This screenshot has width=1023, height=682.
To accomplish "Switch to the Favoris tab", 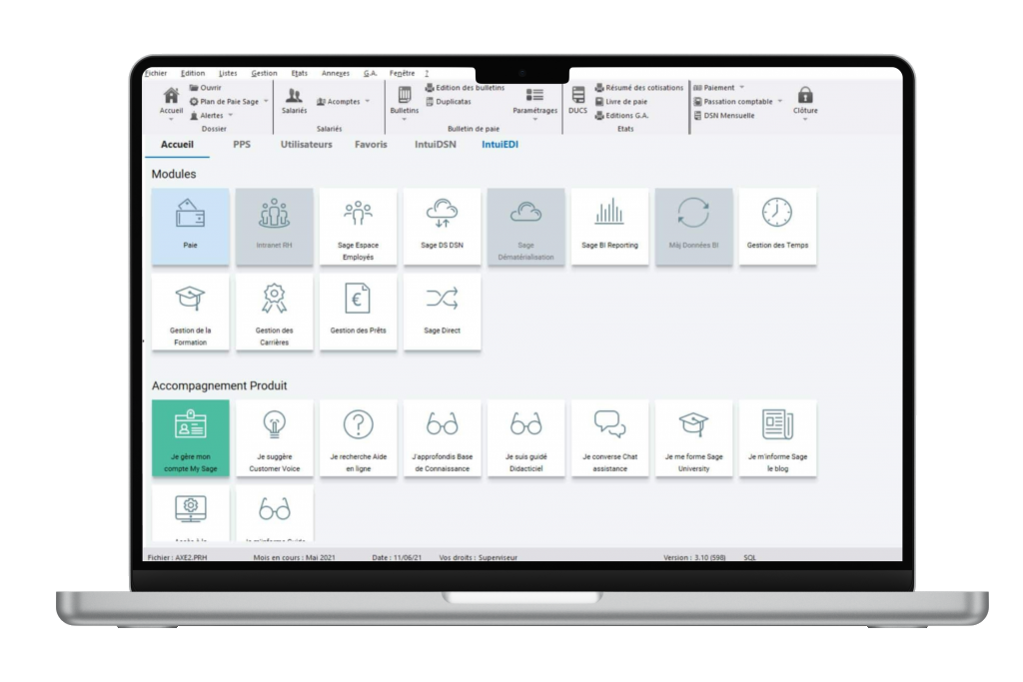I will coord(371,144).
